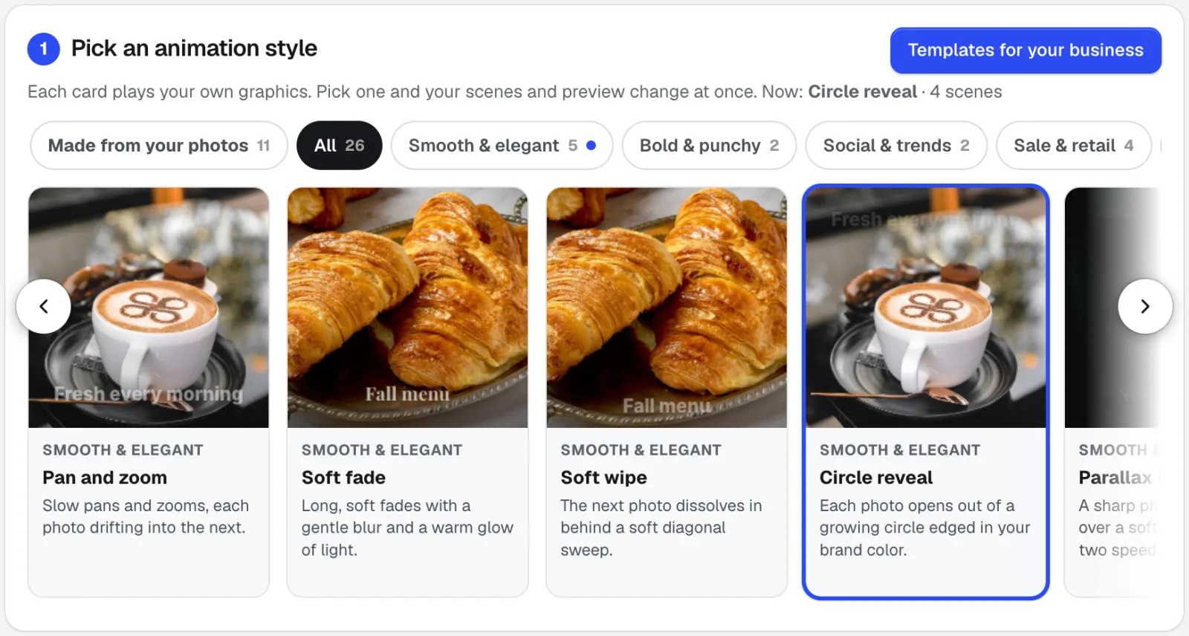Choose the Soft fade croissant preview
Image resolution: width=1189 pixels, height=636 pixels.
click(x=408, y=308)
